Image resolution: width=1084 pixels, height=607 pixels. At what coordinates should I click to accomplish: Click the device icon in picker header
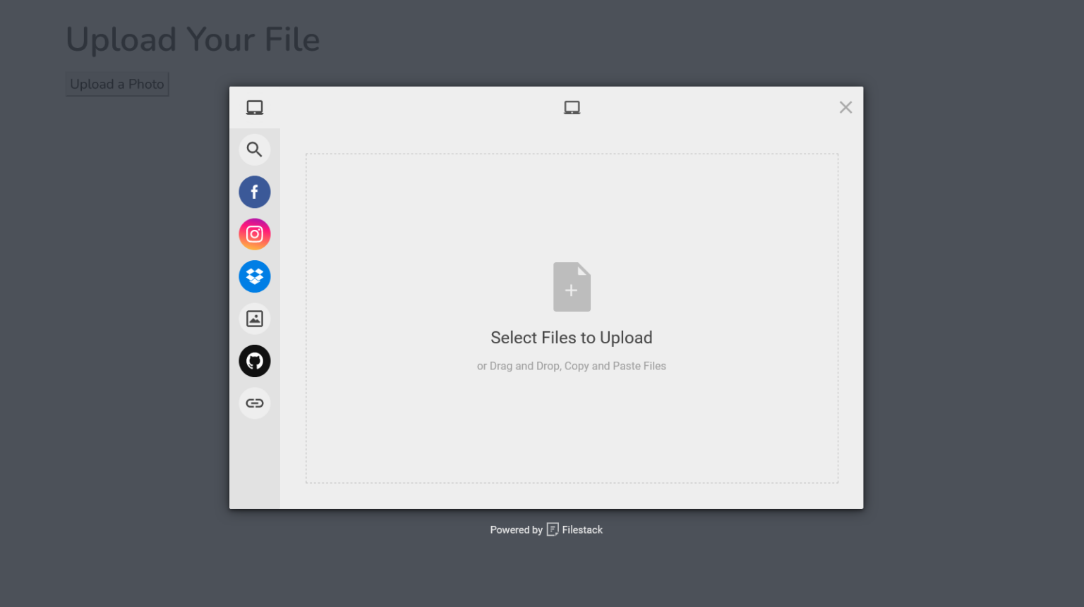coord(572,107)
